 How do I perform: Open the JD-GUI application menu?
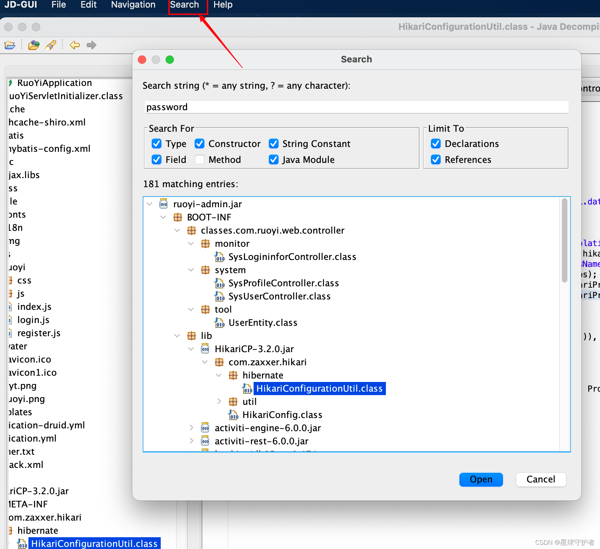coord(21,5)
